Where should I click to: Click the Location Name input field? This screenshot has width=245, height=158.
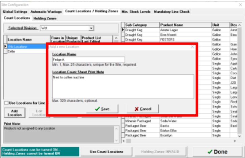(x=88, y=59)
